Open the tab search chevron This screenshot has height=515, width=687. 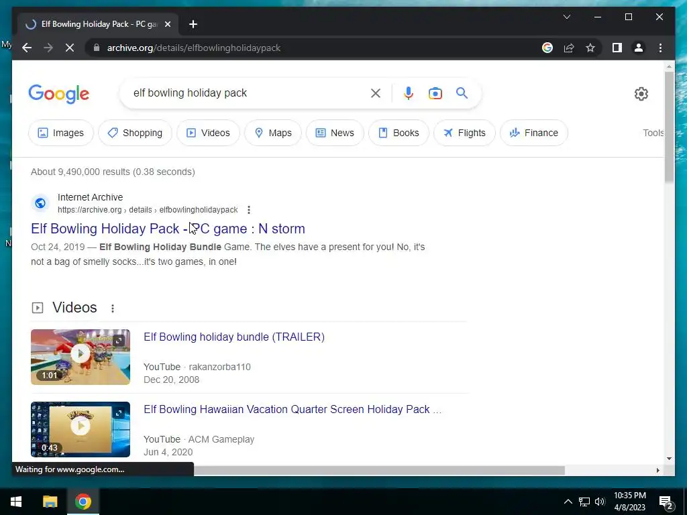point(566,17)
